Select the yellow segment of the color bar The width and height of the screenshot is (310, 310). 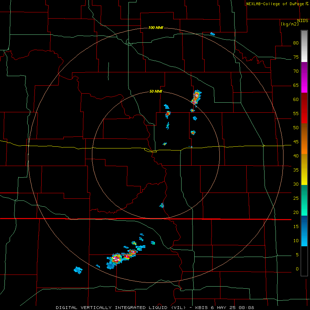pos(304,169)
